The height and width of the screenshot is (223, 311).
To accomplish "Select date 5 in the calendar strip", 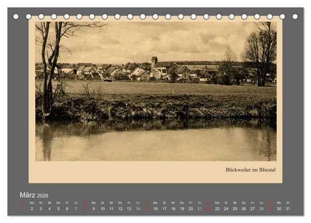I will click(58, 209).
